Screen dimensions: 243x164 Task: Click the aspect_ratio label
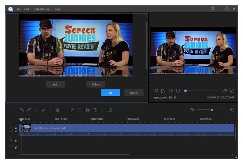tap(160, 98)
